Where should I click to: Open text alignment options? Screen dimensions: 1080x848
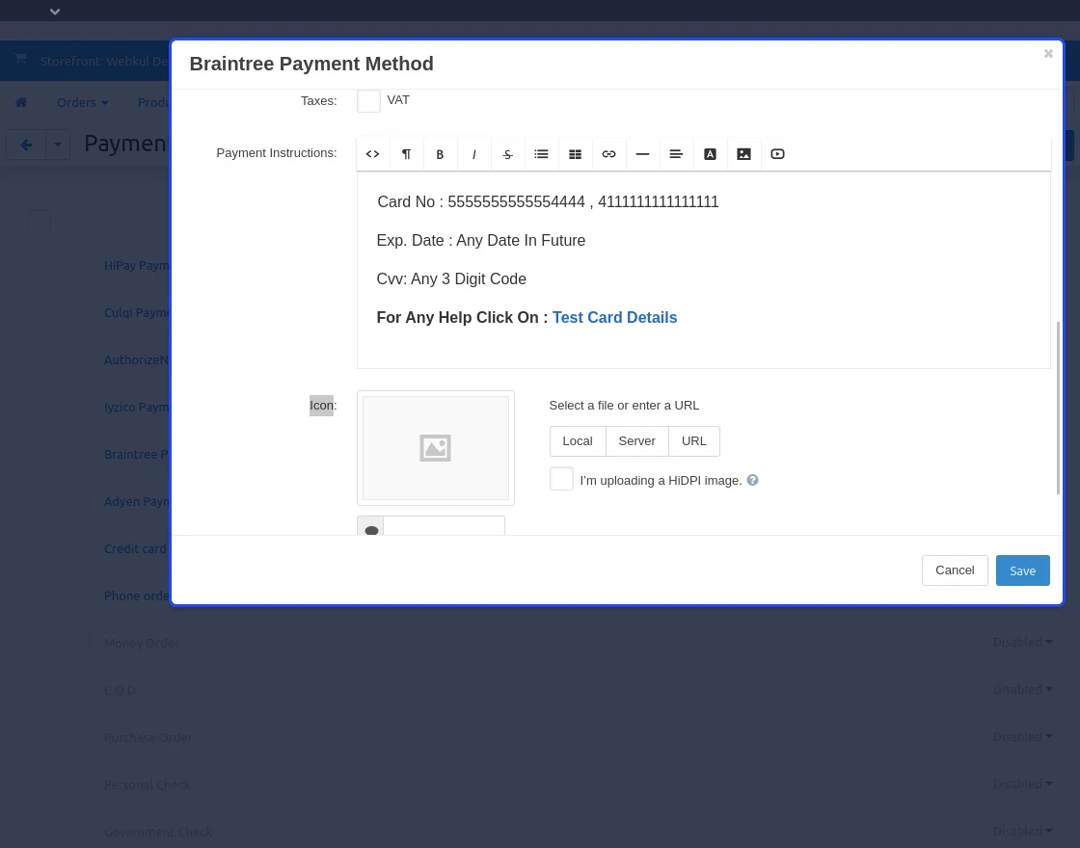(x=676, y=154)
